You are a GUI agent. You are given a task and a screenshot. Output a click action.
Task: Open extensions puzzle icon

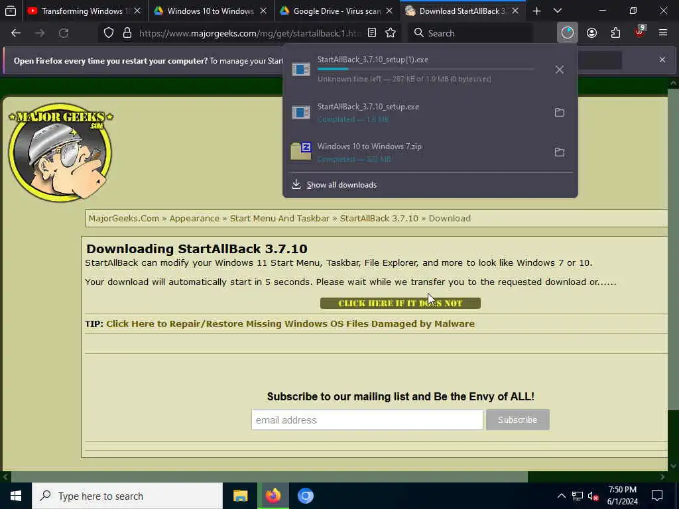(616, 33)
